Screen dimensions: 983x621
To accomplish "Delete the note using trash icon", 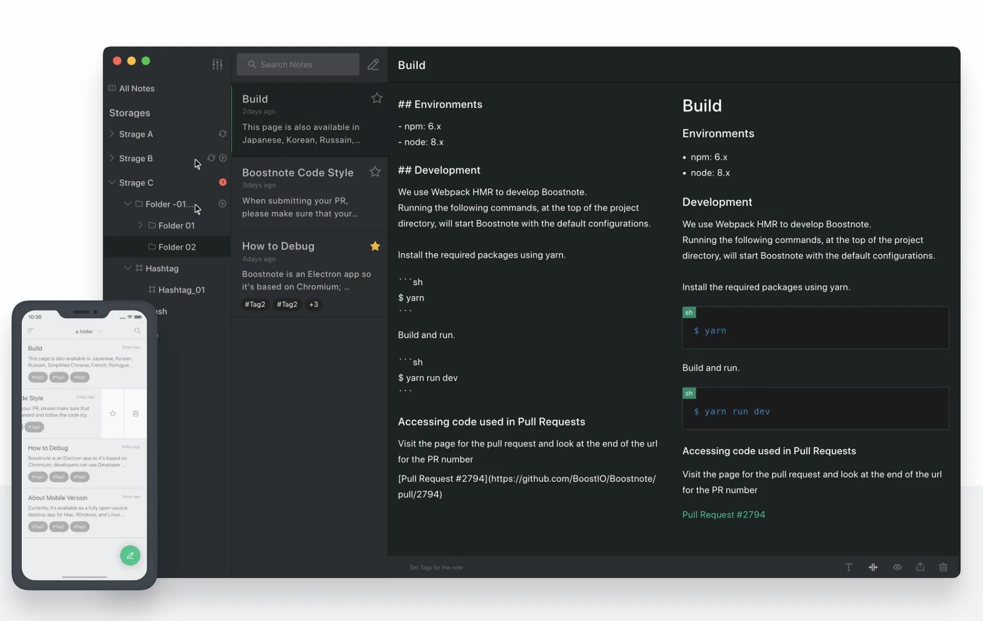I will coord(943,567).
